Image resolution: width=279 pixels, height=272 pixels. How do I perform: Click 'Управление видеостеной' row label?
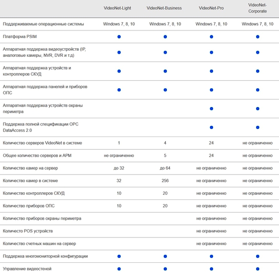pyautogui.click(x=27, y=269)
